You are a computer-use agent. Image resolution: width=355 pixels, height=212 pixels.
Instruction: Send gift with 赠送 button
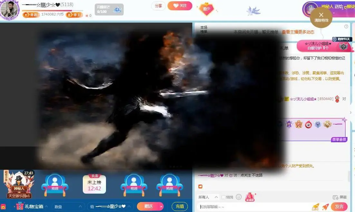point(149,206)
